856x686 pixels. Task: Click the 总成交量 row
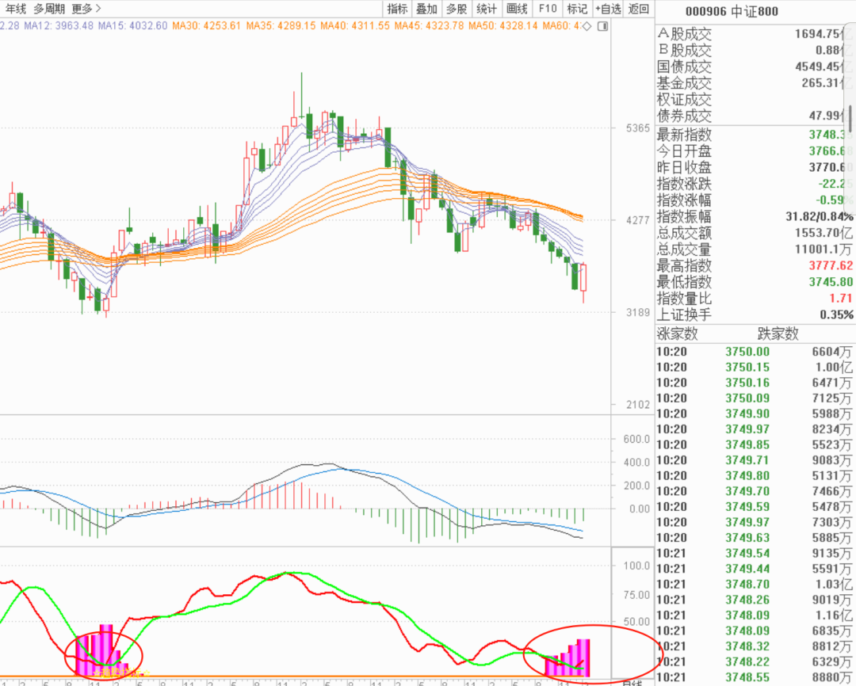[755, 250]
